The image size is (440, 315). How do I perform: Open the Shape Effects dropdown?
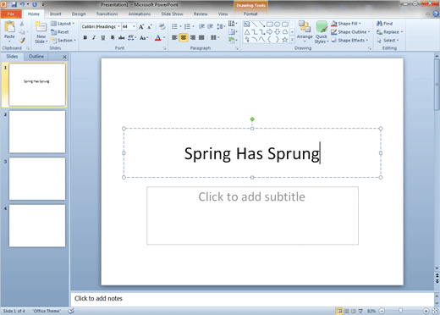tap(349, 41)
